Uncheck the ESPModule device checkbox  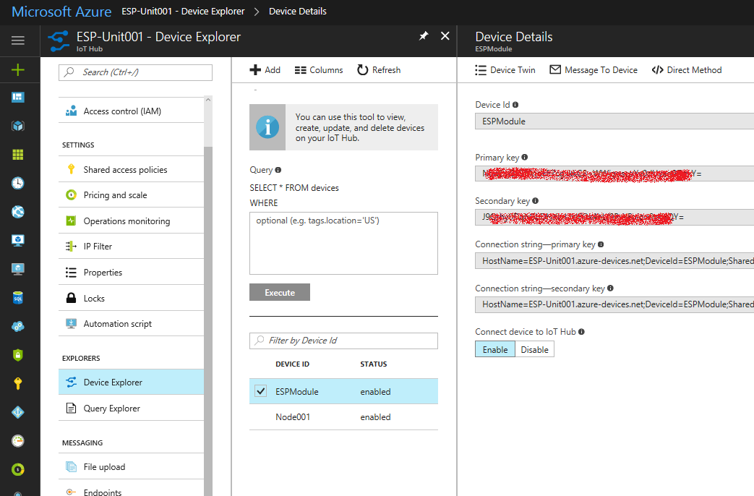(x=261, y=391)
